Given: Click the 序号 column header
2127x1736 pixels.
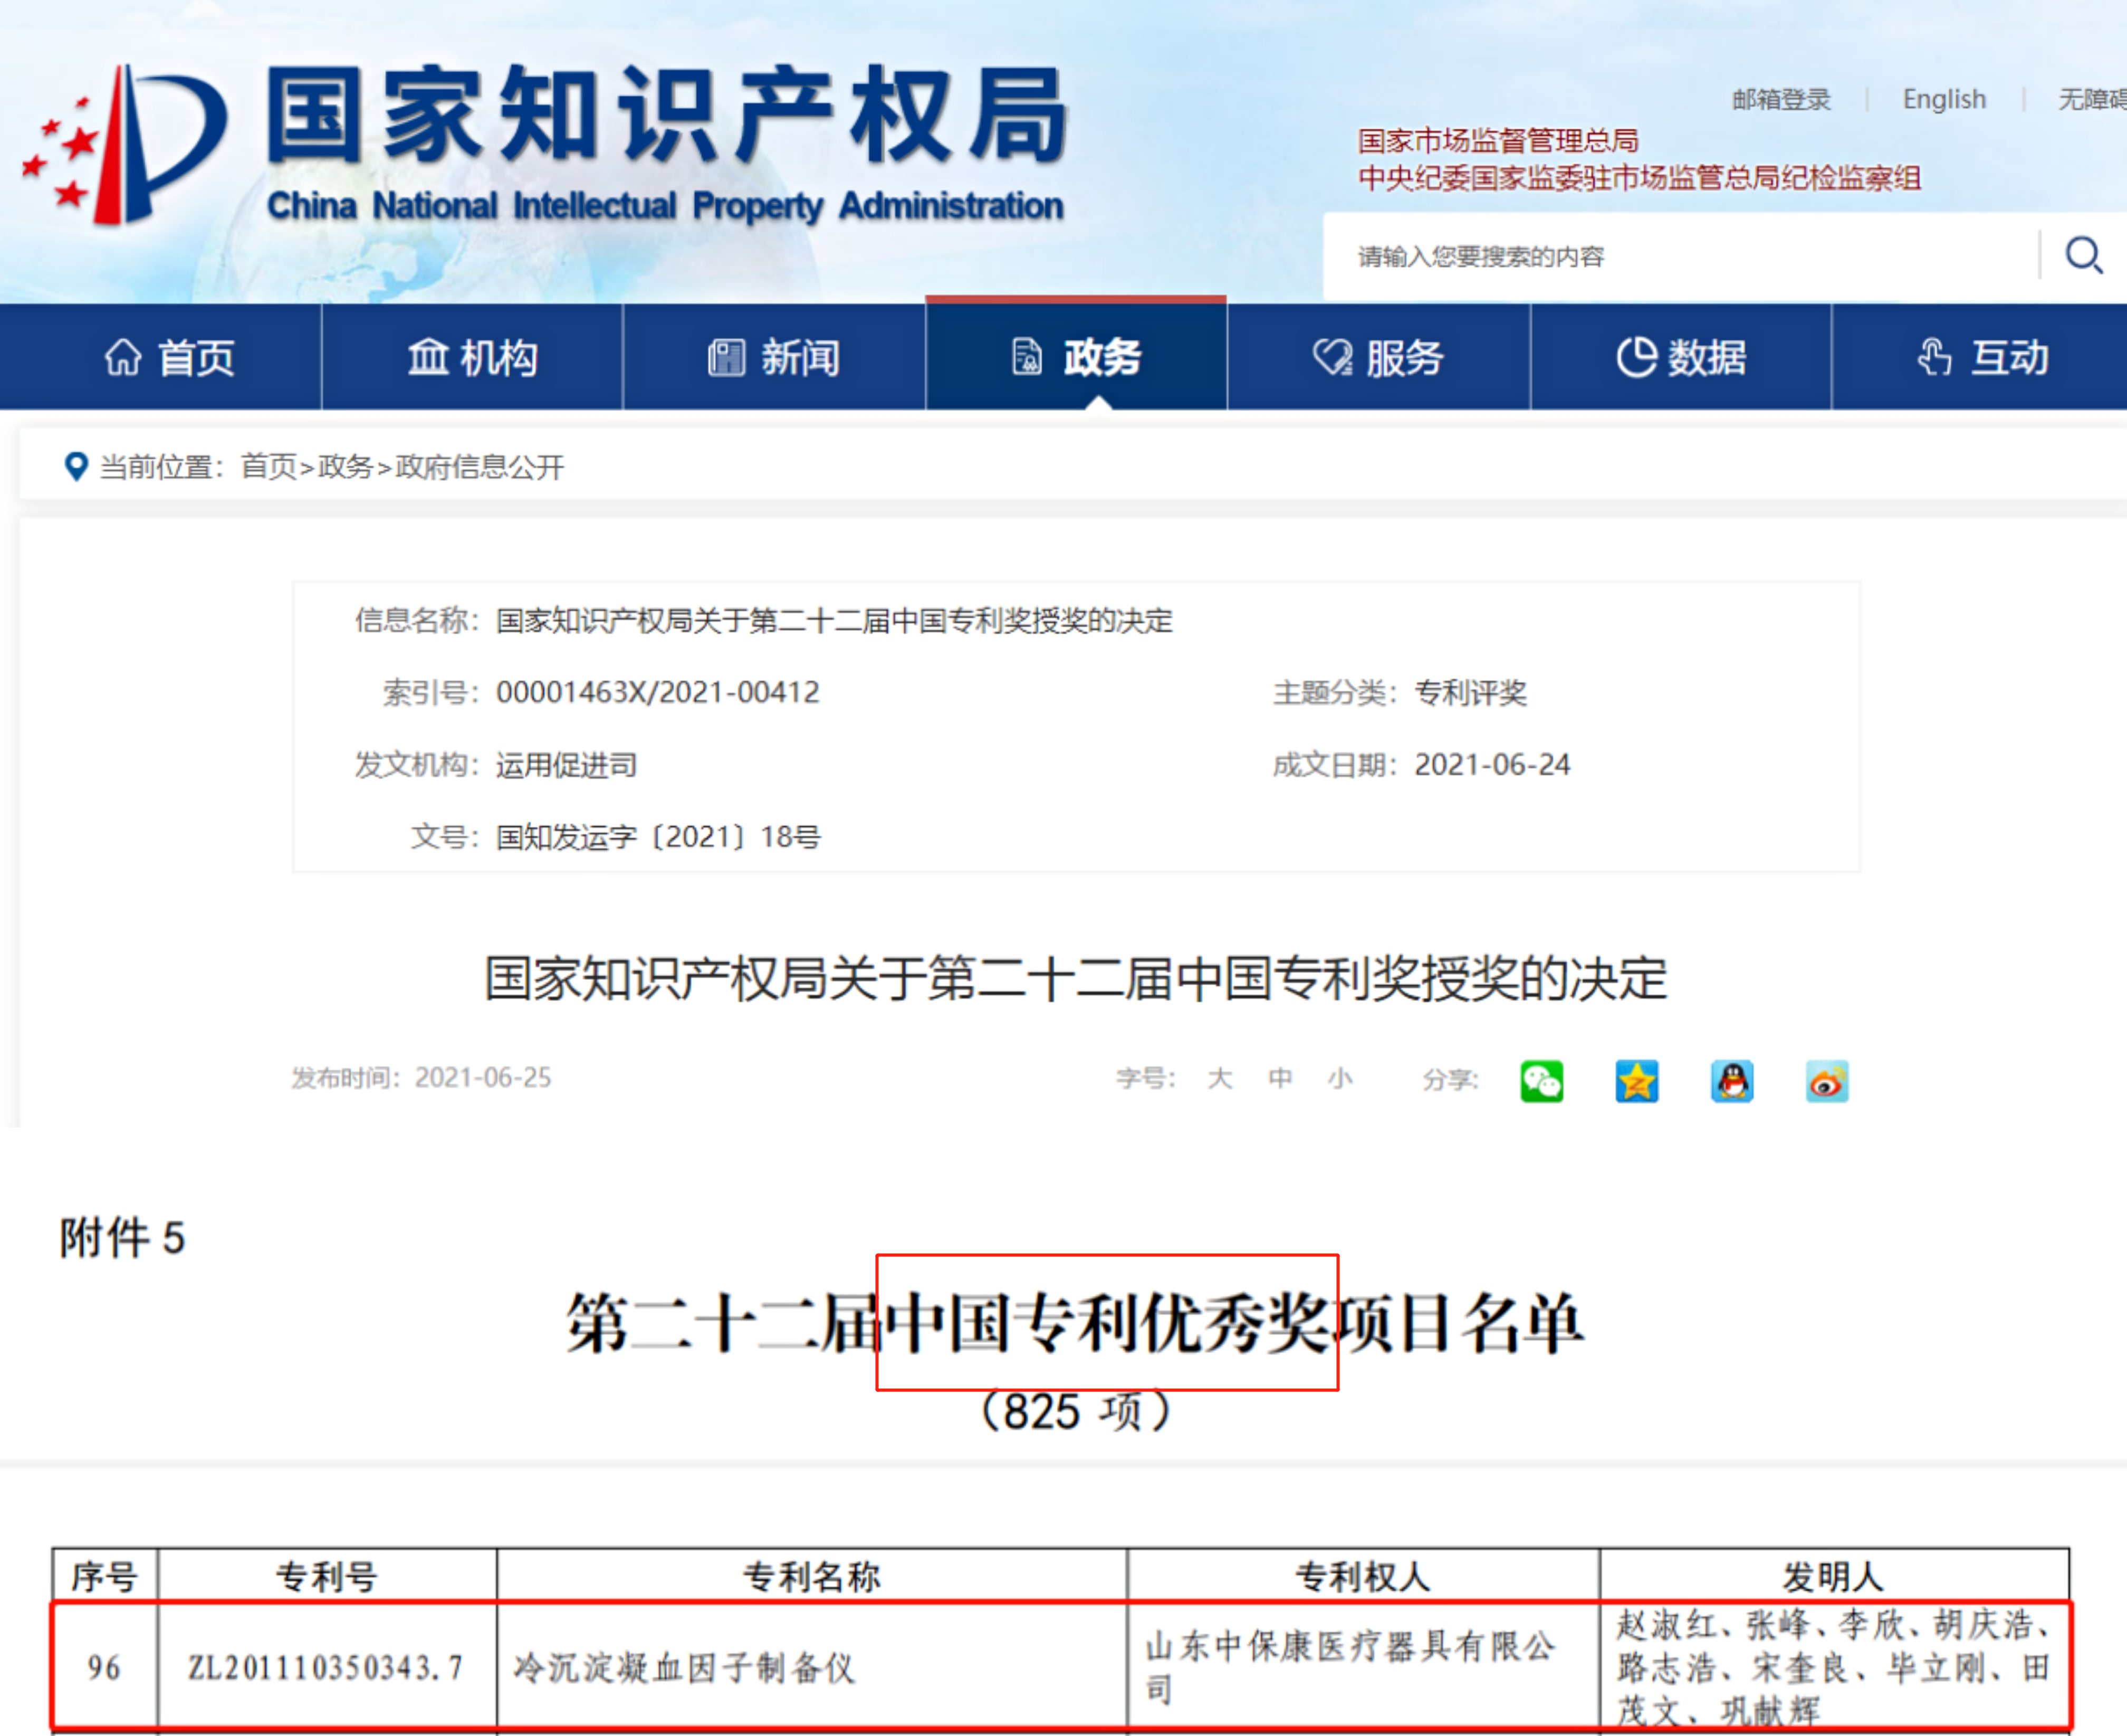Looking at the screenshot, I should 104,1577.
